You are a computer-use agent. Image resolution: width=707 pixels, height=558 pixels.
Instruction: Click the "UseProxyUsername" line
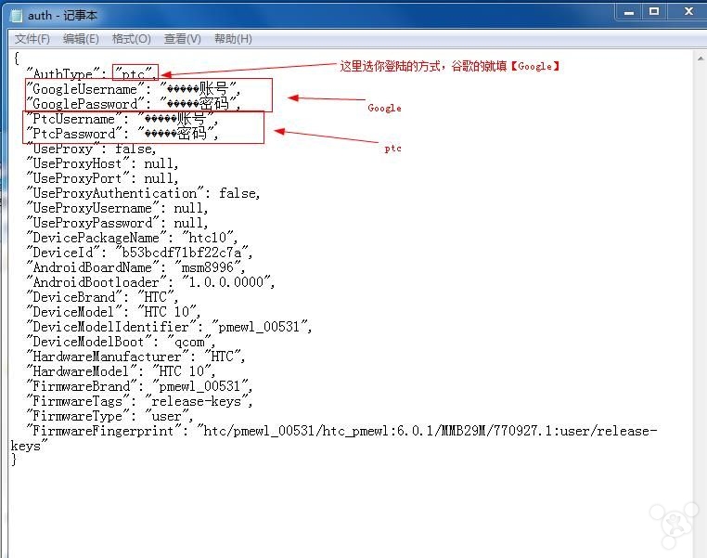[x=117, y=208]
